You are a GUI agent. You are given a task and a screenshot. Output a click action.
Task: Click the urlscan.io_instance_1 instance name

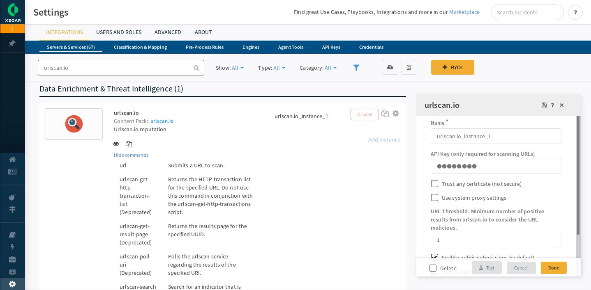point(301,116)
